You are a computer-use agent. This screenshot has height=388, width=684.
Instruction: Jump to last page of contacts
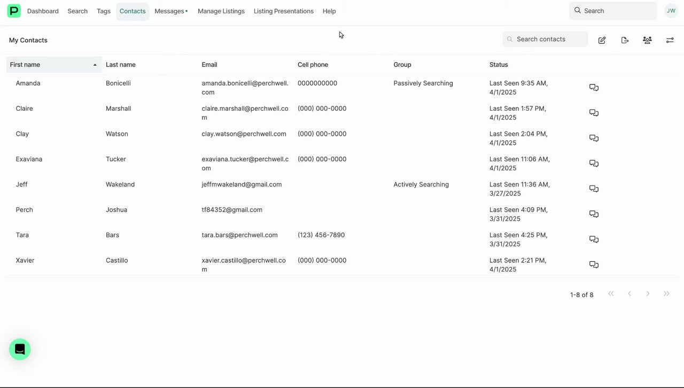[666, 294]
